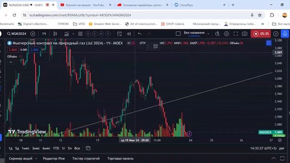Select the 3мес time range
Screen dimensions: 290x163
(x=36, y=148)
